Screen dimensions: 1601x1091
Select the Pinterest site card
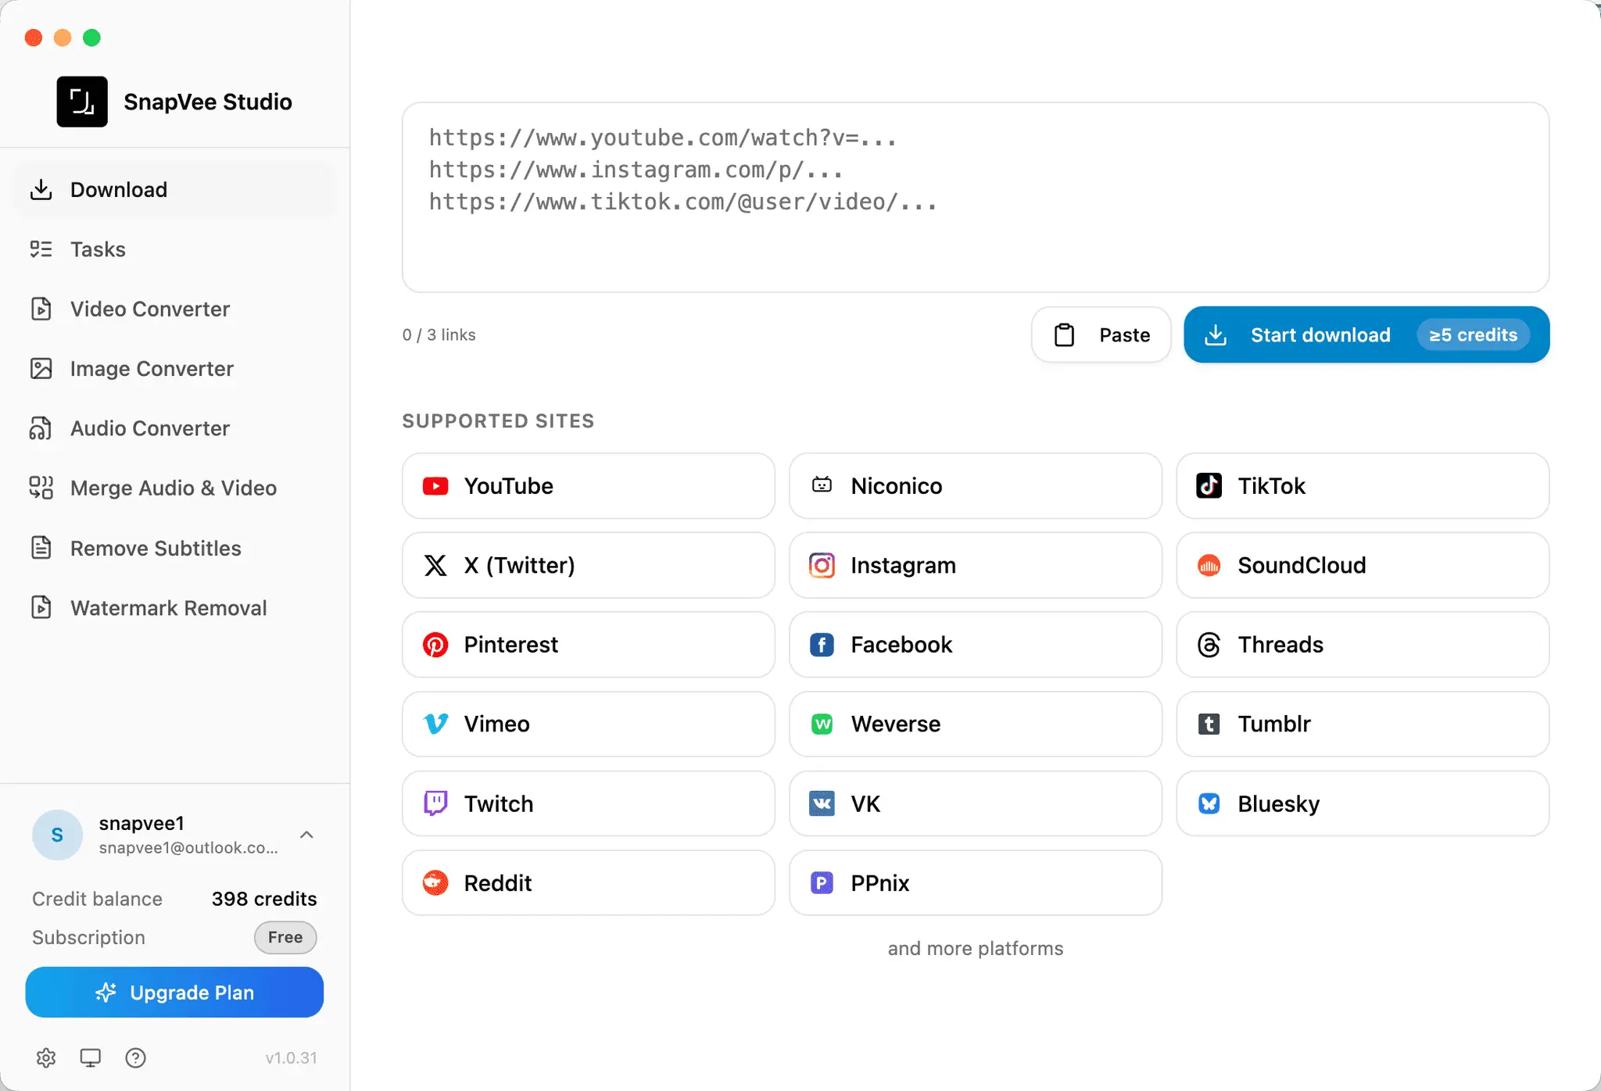point(589,645)
